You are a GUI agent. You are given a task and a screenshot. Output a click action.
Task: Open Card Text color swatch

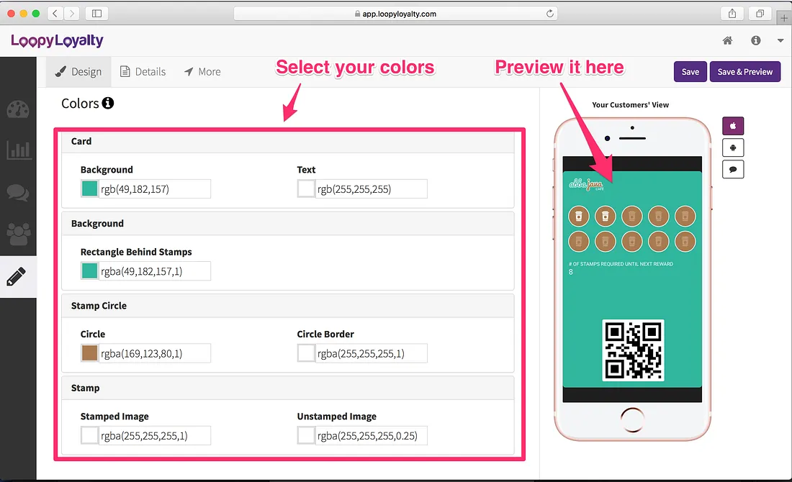pos(306,188)
